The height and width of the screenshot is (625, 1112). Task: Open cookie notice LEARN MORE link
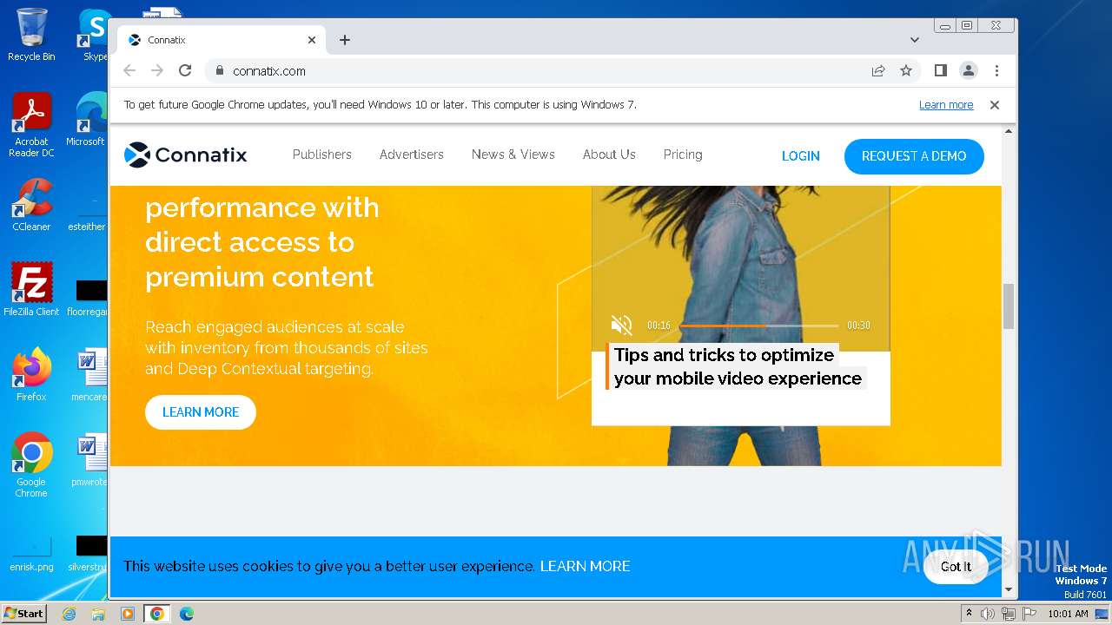pos(586,566)
